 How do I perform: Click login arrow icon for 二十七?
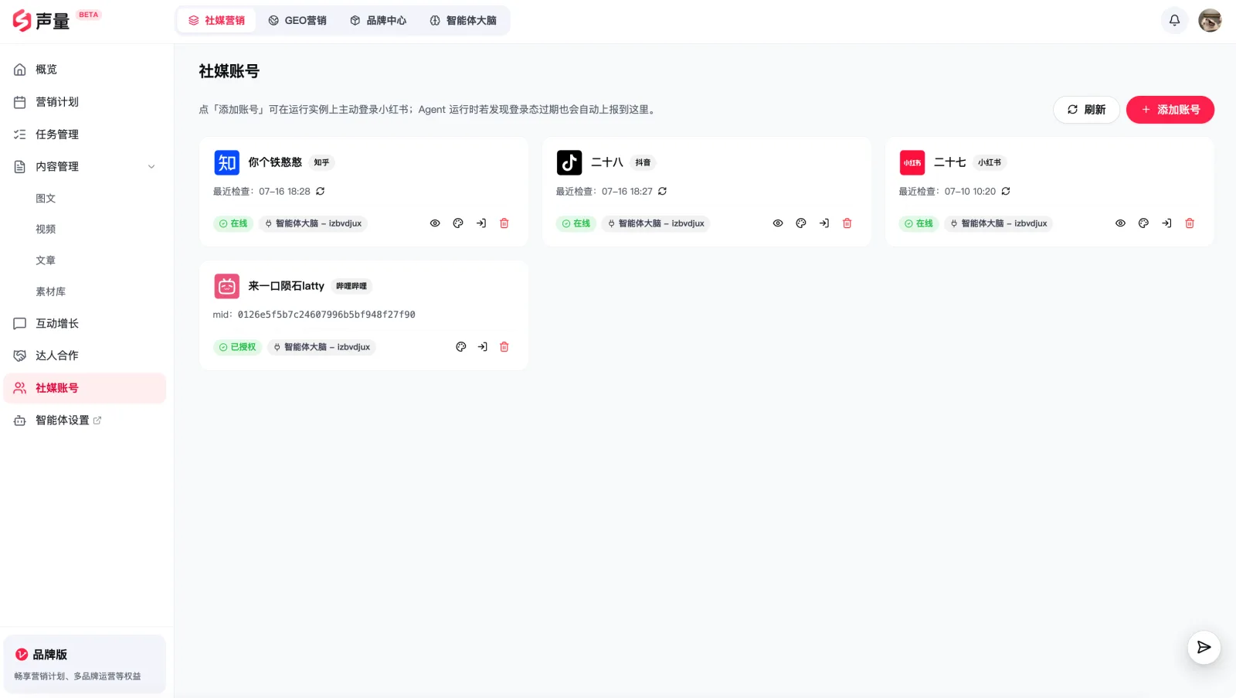point(1166,223)
